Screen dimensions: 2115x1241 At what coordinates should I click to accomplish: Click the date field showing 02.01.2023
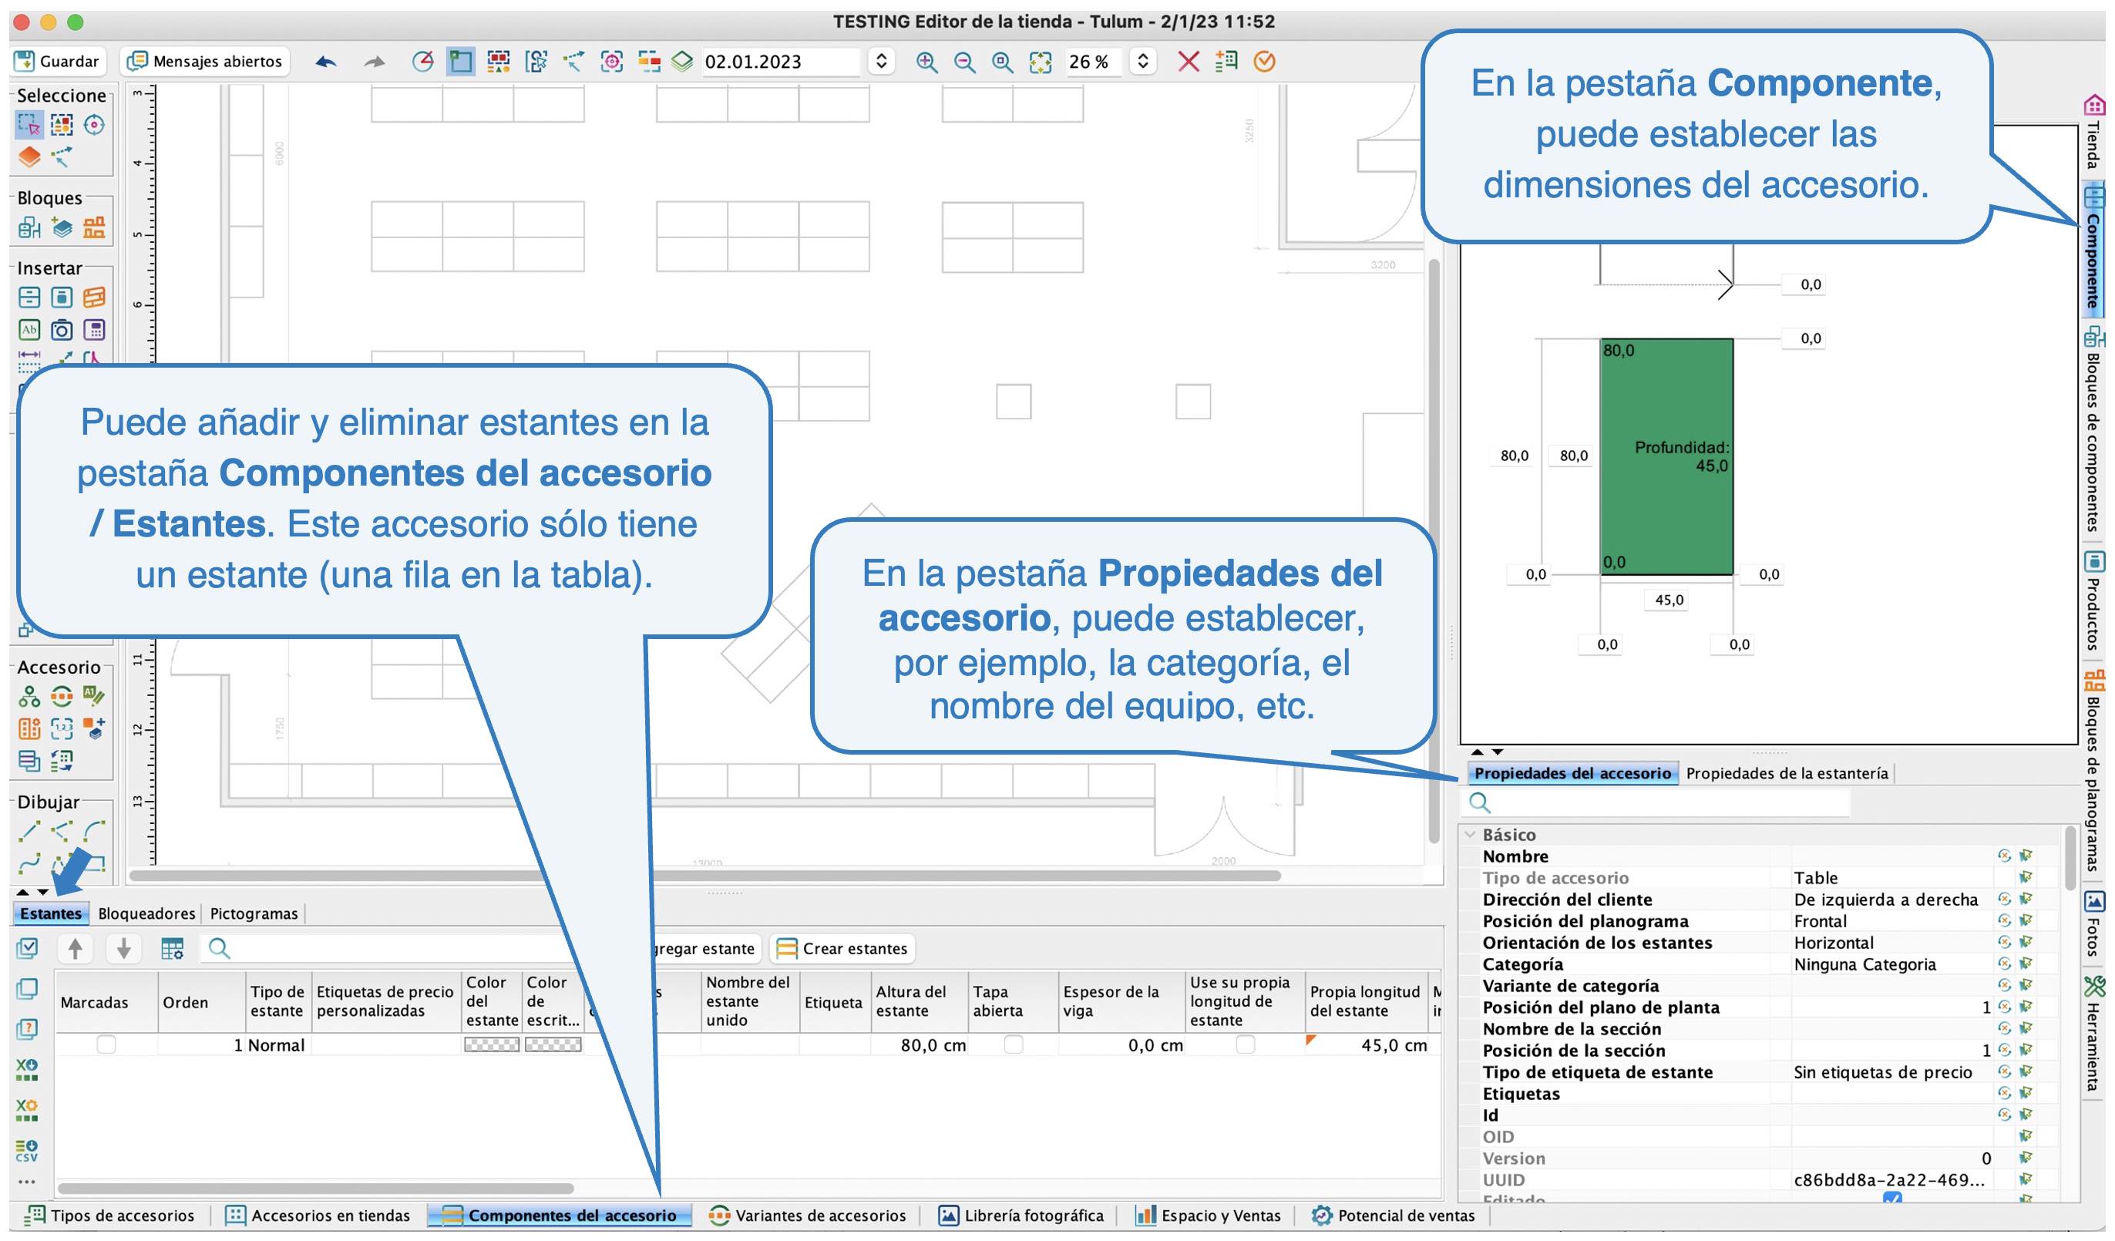pyautogui.click(x=781, y=61)
